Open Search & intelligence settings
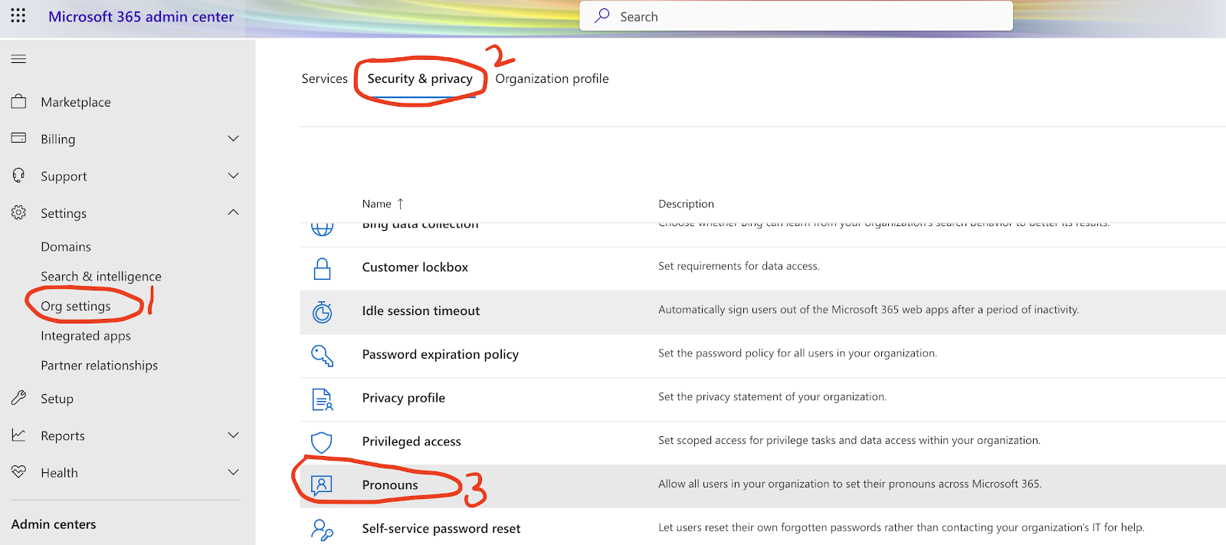The image size is (1226, 545). pyautogui.click(x=101, y=276)
